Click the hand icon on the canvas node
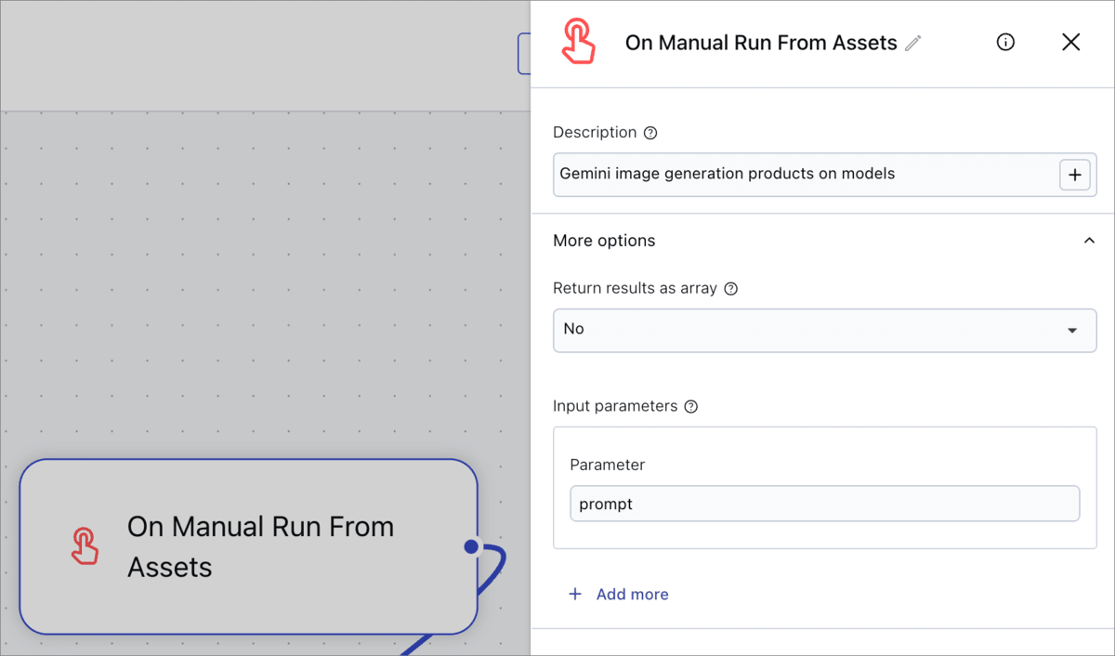The image size is (1115, 656). [x=85, y=546]
